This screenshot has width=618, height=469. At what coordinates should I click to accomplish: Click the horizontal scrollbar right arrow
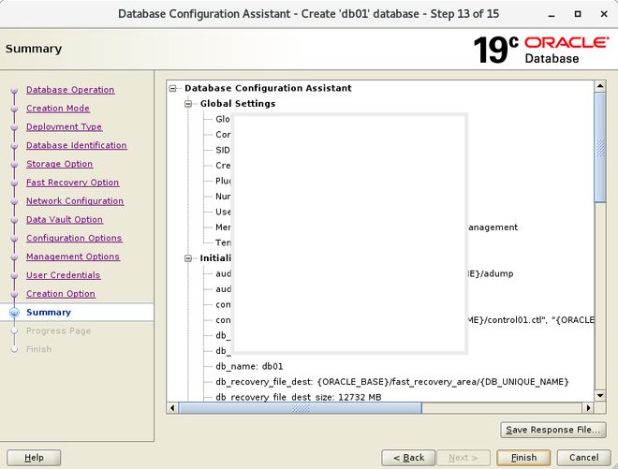[x=588, y=407]
